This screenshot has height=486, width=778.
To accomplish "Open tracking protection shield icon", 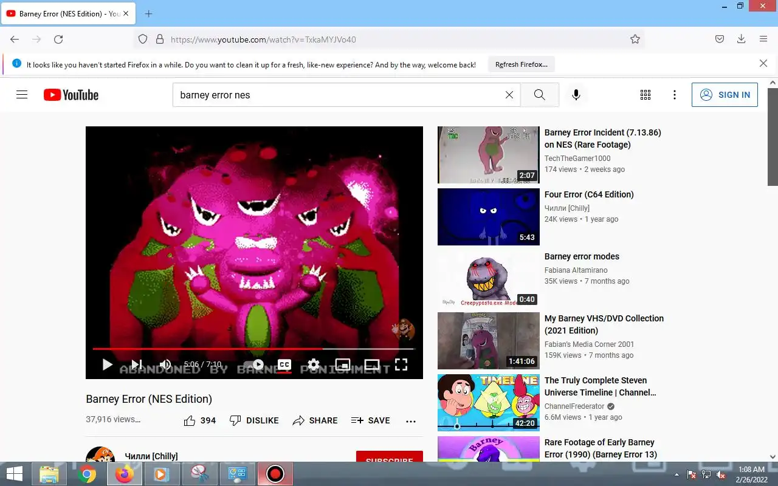I will [143, 39].
